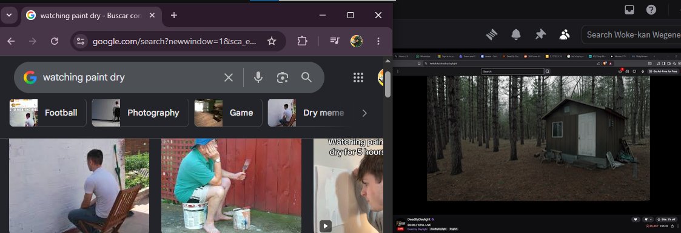Search by image with Google Lens

tap(283, 77)
